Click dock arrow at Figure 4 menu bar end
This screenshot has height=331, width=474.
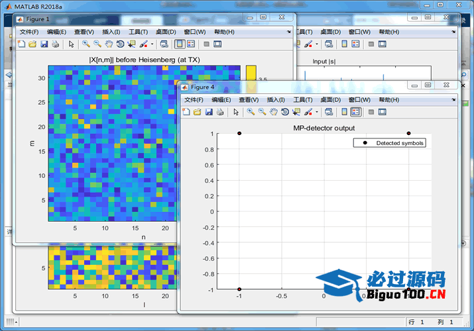tap(453, 99)
